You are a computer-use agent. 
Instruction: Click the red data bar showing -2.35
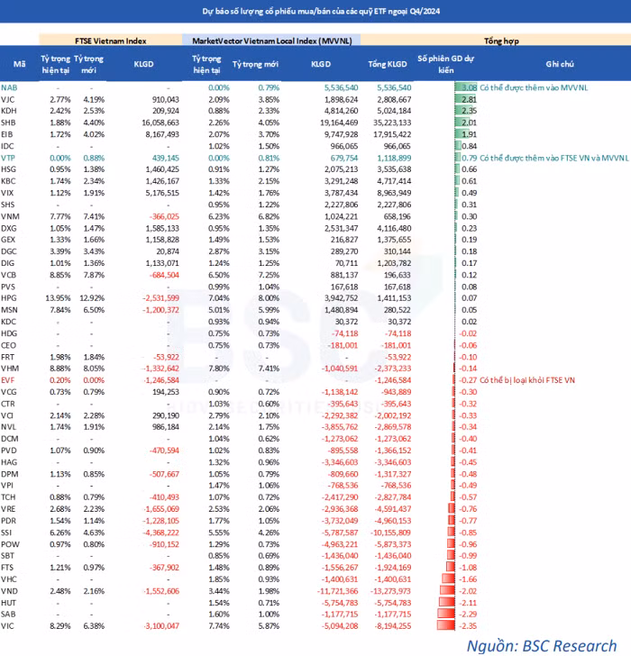point(445,625)
